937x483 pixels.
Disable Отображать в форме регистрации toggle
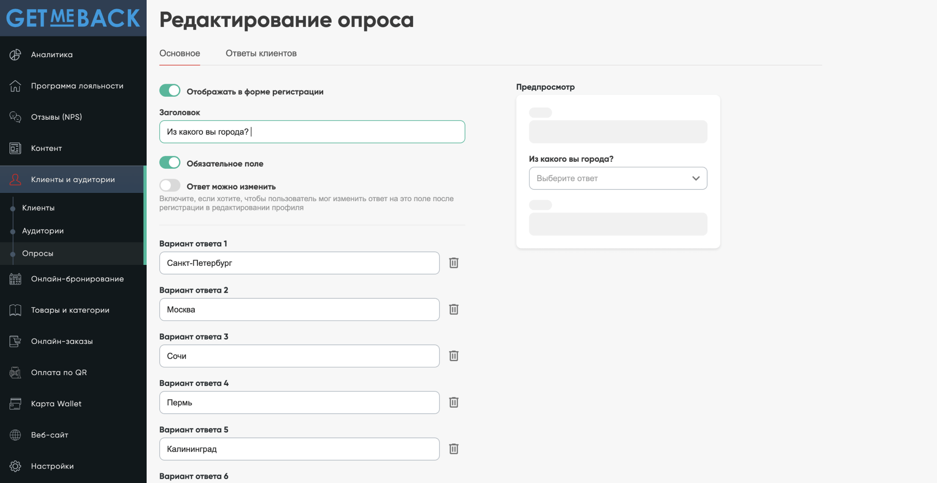pos(170,91)
